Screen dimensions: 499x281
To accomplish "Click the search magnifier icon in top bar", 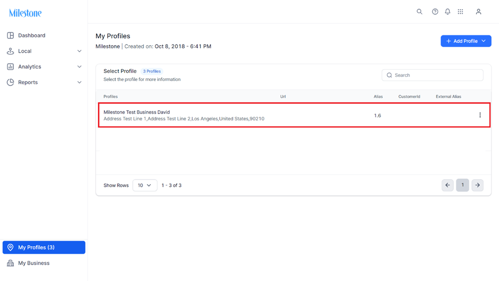I will click(x=420, y=12).
